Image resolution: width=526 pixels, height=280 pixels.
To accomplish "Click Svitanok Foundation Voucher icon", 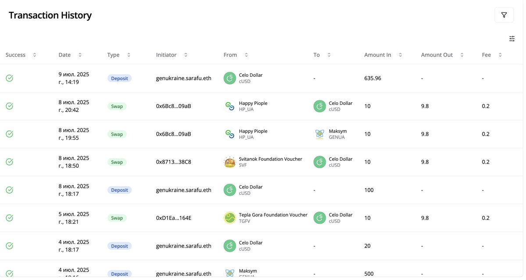I will tap(230, 162).
